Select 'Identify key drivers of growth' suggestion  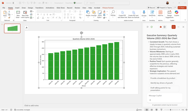(x=162, y=83)
